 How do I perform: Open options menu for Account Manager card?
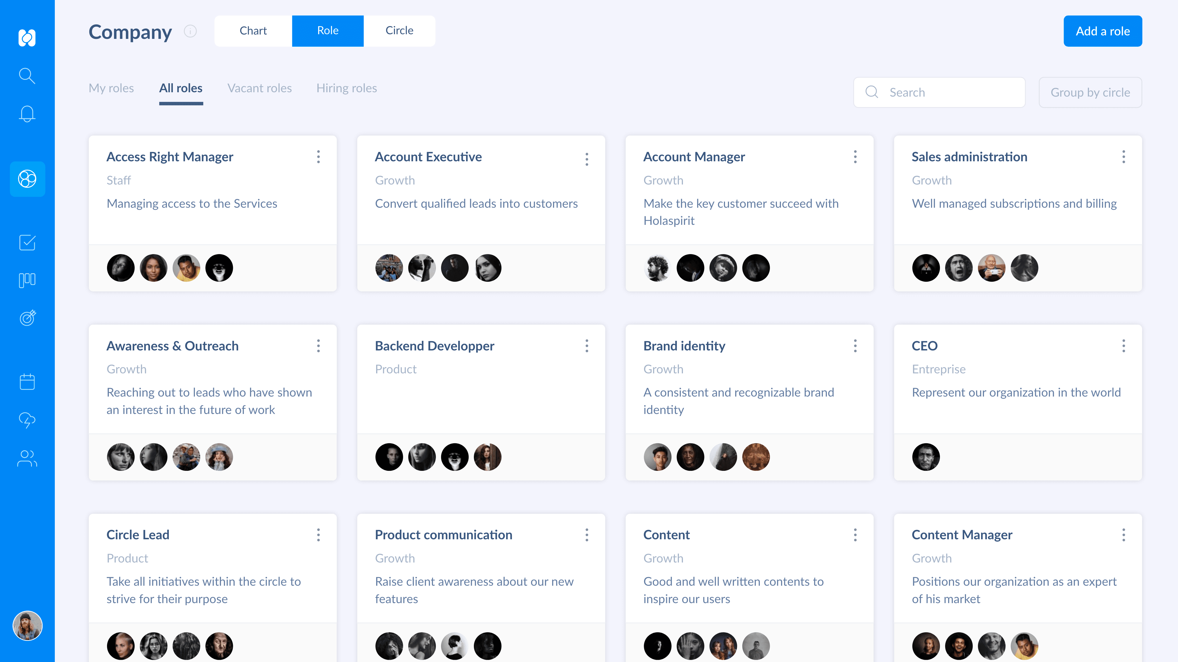click(x=855, y=157)
